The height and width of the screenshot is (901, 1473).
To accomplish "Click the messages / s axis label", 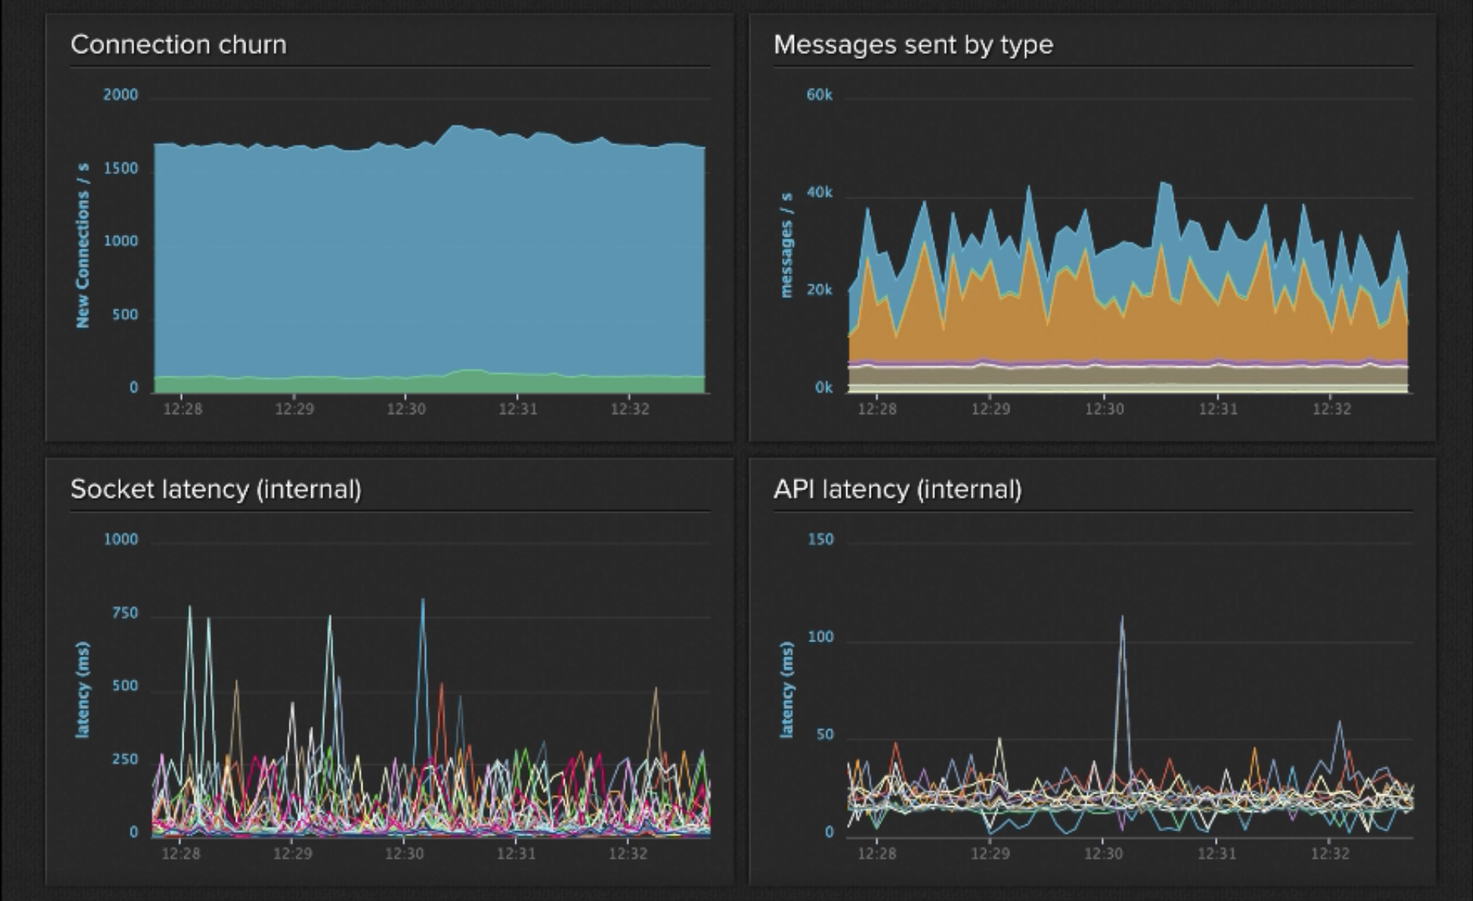I will 786,245.
